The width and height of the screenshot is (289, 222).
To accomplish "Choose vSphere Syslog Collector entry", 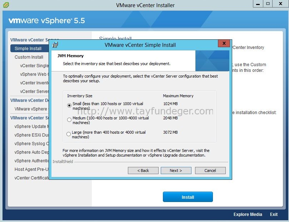I will coord(31,144).
